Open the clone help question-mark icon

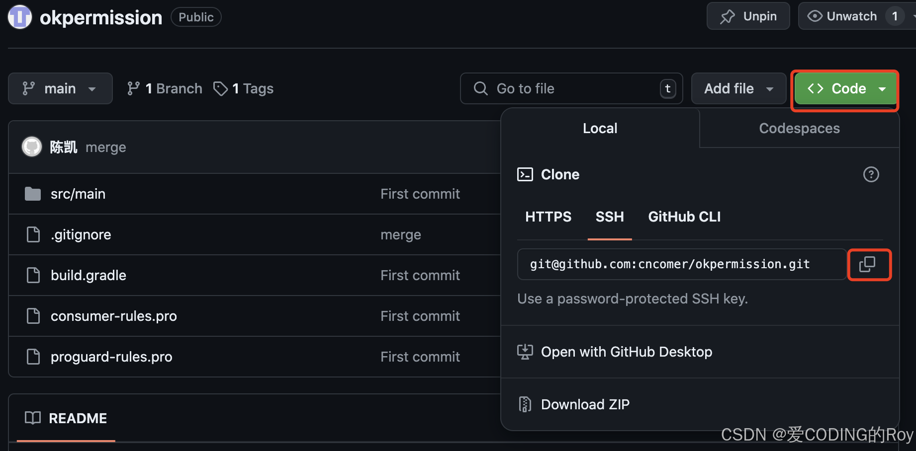point(871,174)
